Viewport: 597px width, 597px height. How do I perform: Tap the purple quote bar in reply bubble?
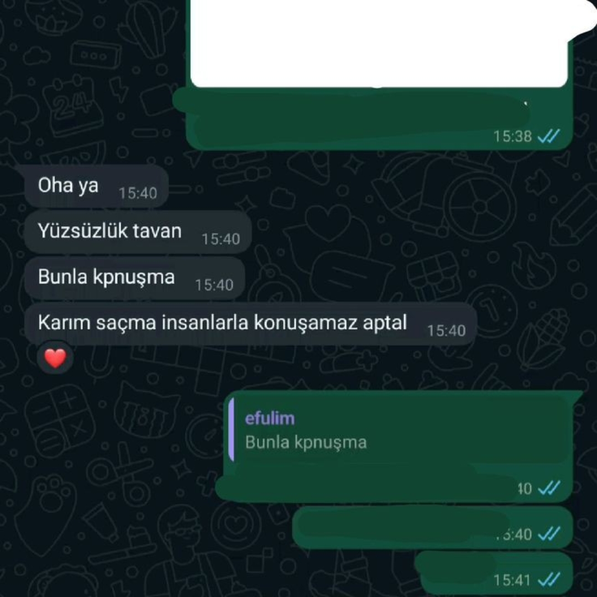point(231,430)
